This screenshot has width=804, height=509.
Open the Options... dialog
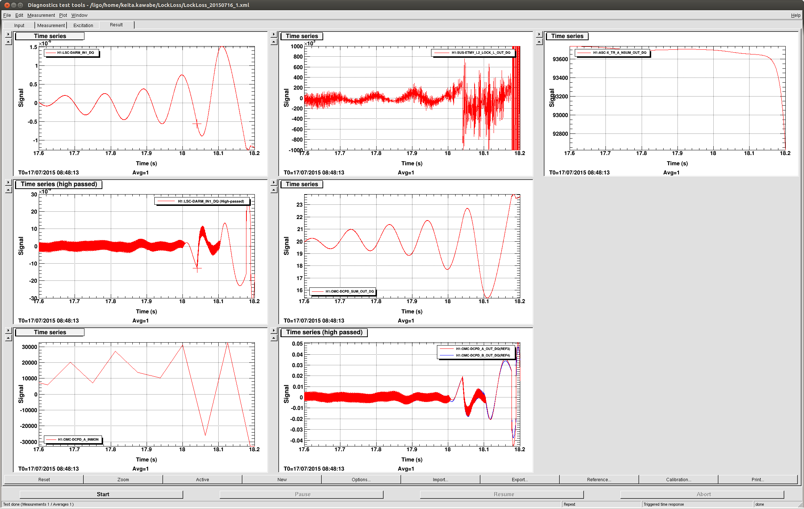pyautogui.click(x=361, y=479)
